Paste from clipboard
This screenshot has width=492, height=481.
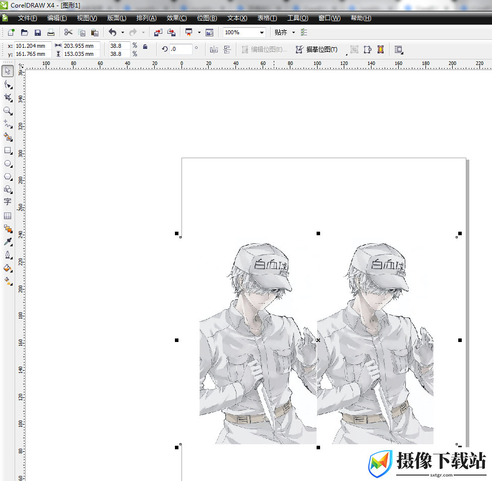(x=94, y=32)
